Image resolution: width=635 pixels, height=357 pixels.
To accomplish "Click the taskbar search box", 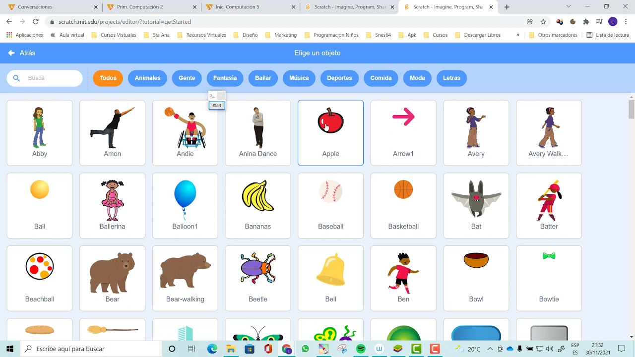I will pos(91,349).
